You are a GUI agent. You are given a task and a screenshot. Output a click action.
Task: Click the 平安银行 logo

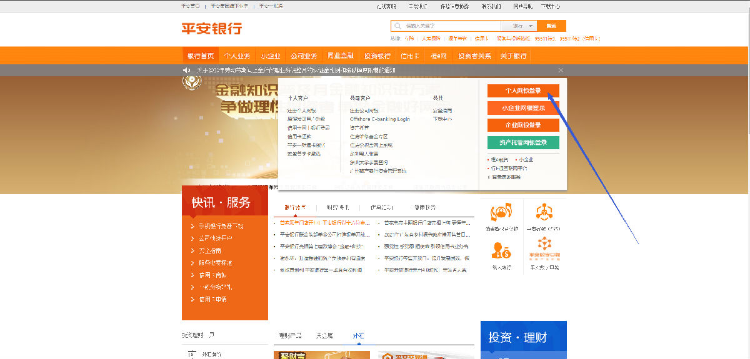tap(211, 28)
